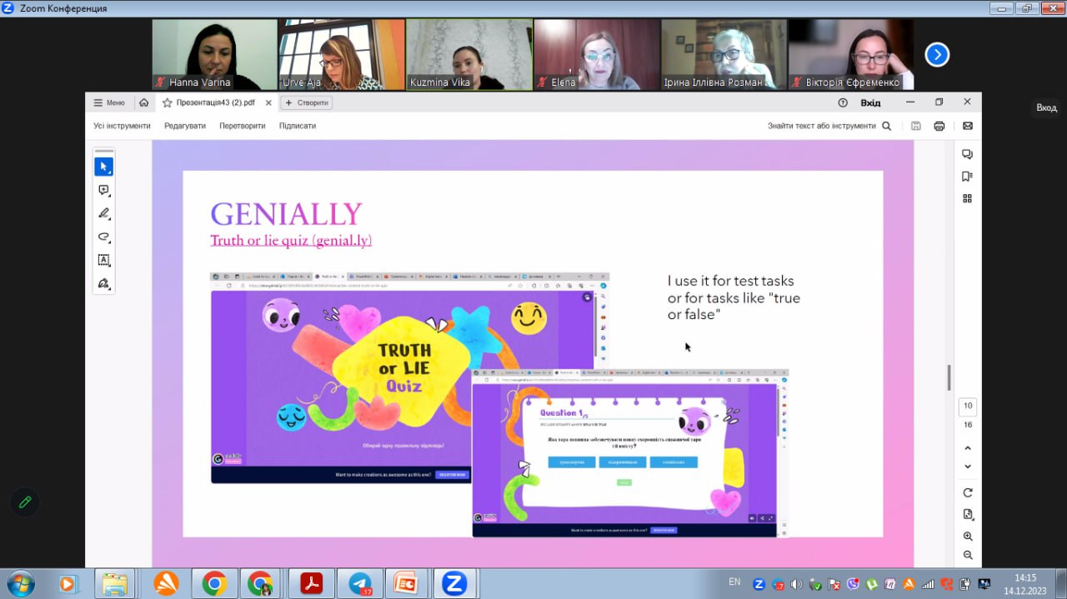Select the arrow selection tool in Acrobat
The image size is (1067, 599).
point(103,167)
